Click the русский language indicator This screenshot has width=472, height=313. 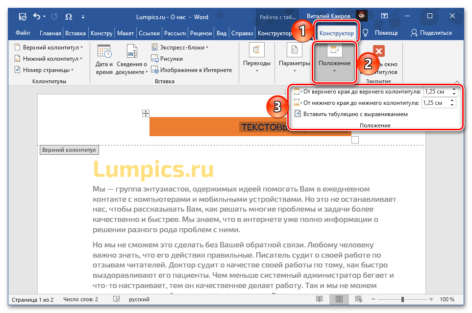click(139, 299)
